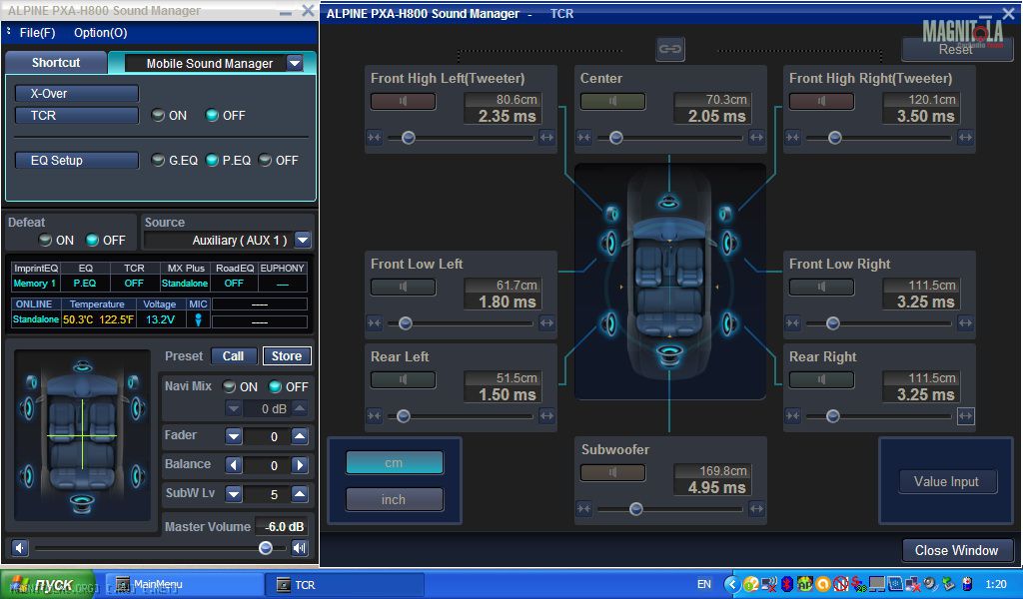The image size is (1023, 599).
Task: Enable Navi Mix ON
Action: pyautogui.click(x=229, y=386)
